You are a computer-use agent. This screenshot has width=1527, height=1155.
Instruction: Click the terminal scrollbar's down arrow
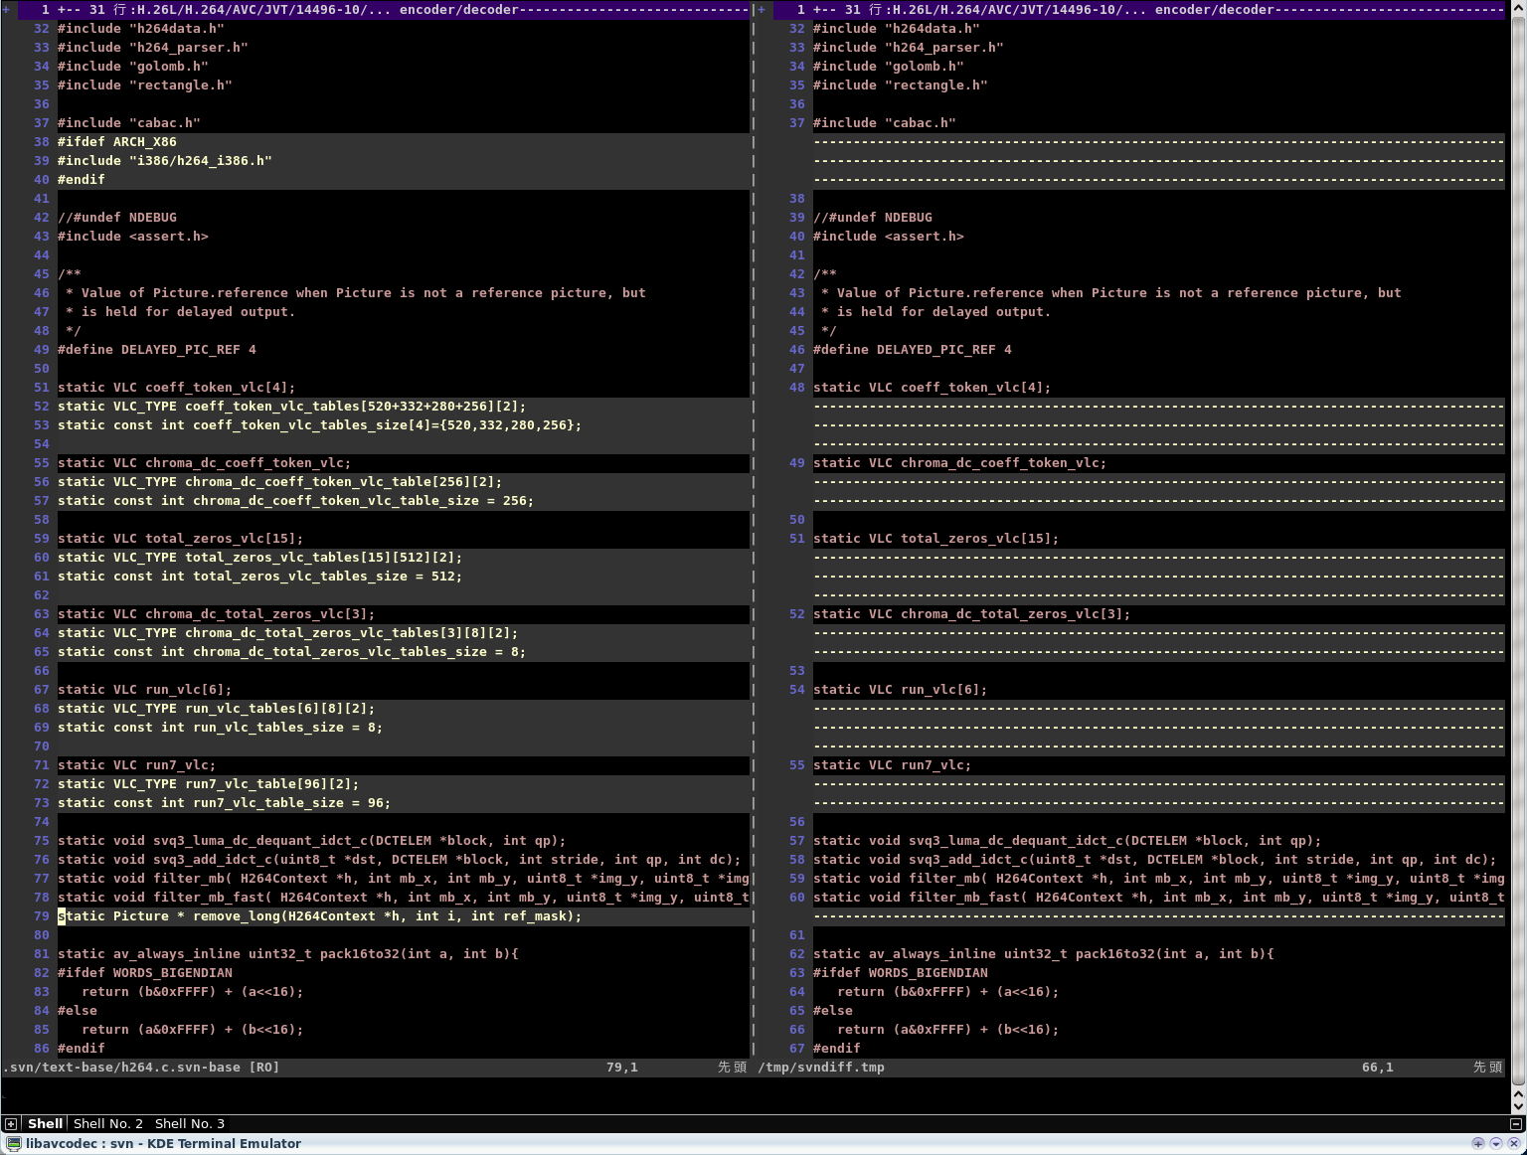point(1518,1105)
